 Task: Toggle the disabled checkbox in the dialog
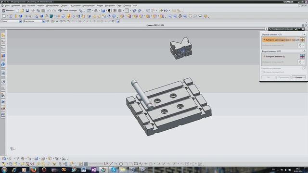coord(262,72)
